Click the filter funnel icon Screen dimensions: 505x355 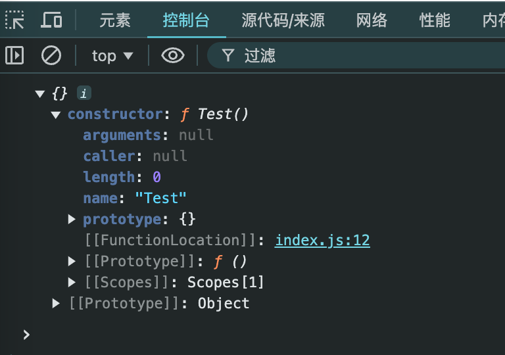click(x=228, y=56)
